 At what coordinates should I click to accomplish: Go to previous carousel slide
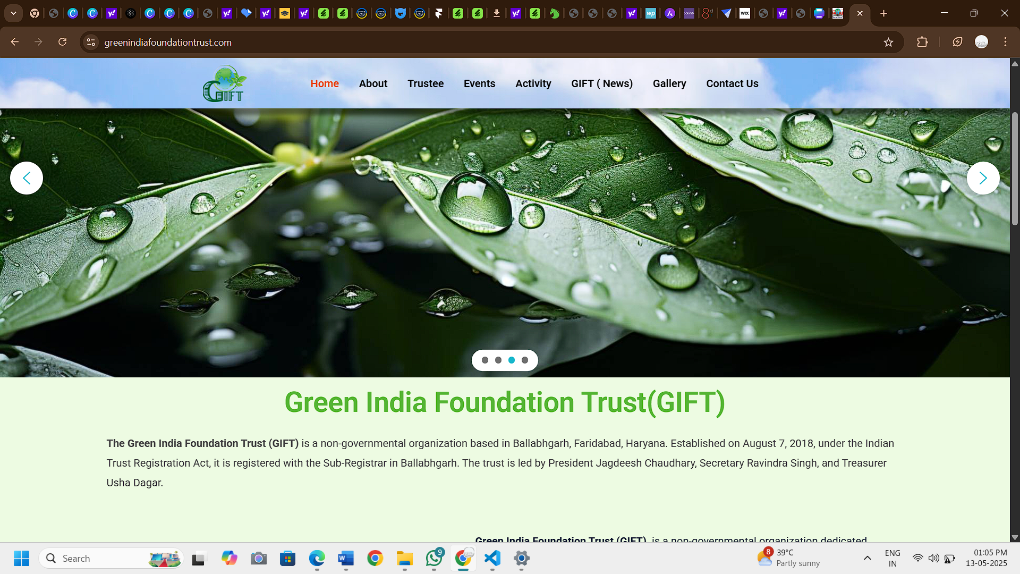pos(27,178)
